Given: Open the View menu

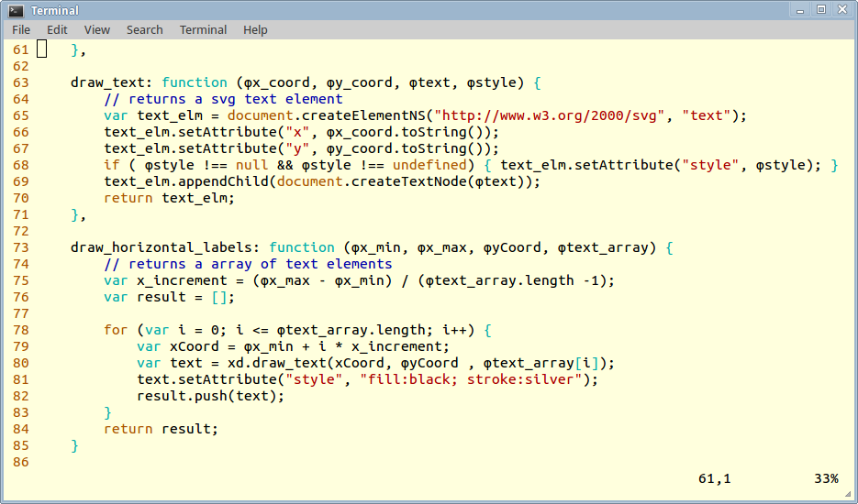Looking at the screenshot, I should pos(97,30).
